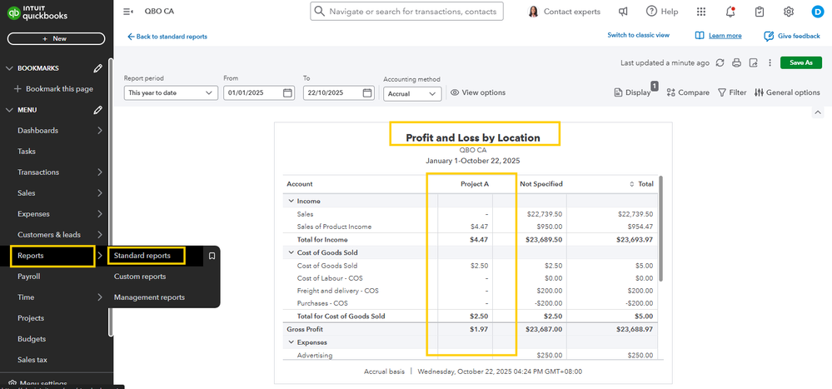Expand the Dashboards submenu

point(100,131)
